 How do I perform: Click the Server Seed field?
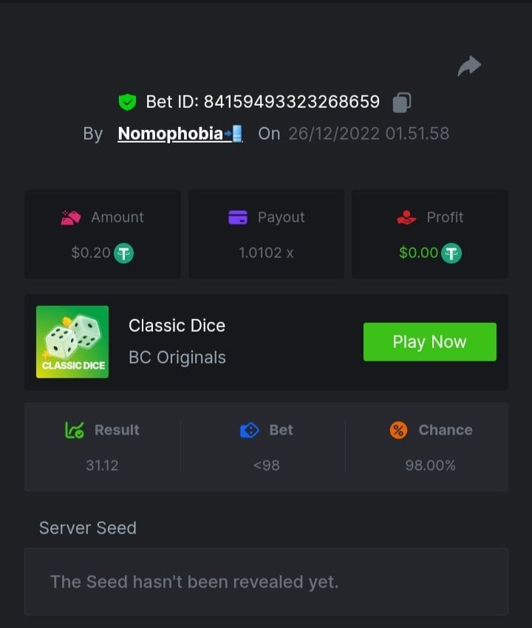coord(266,581)
